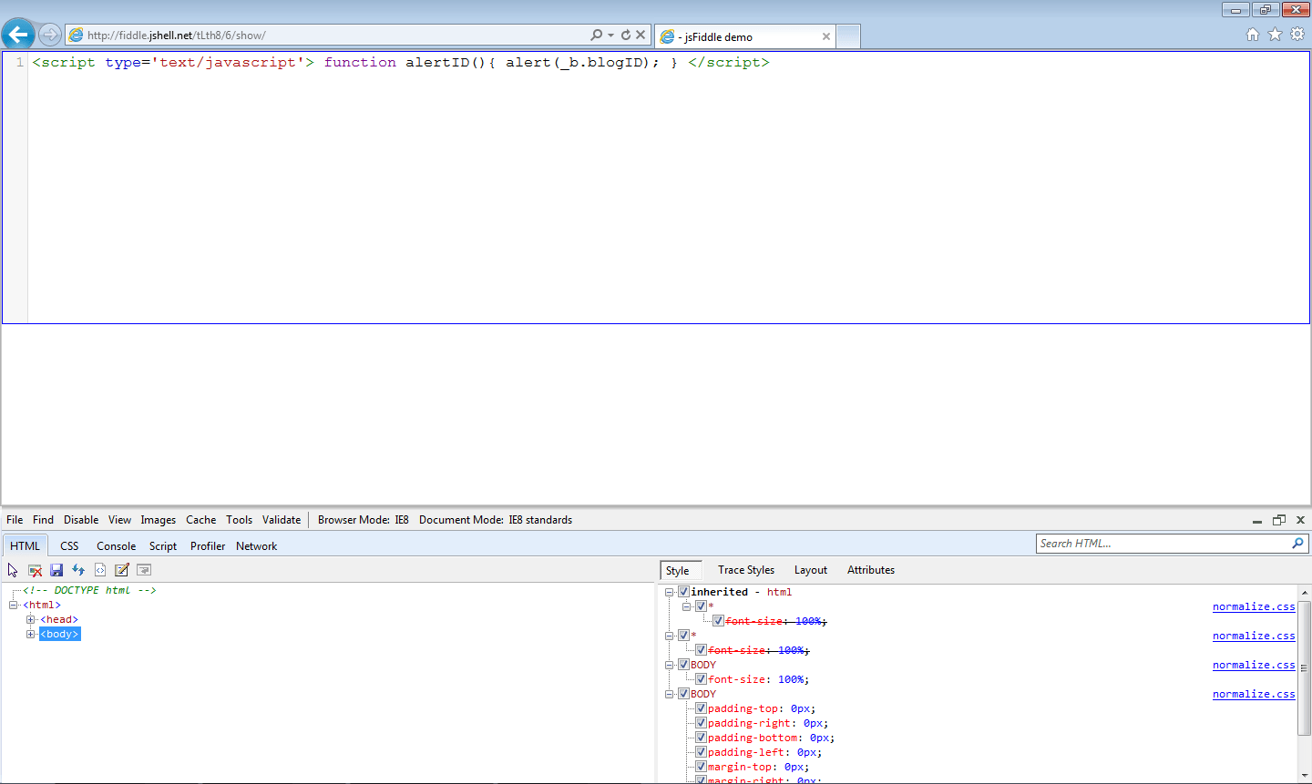Viewport: 1312px width, 784px height.
Task: Switch to the CSS tab
Action: tap(69, 546)
